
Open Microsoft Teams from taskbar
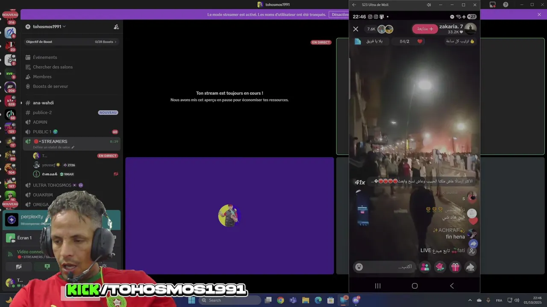click(x=293, y=300)
